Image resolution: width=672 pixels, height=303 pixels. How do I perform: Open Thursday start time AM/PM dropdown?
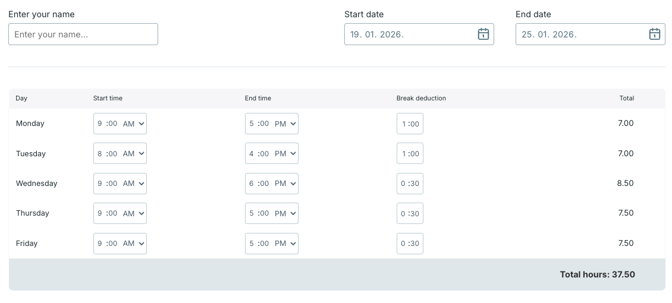pyautogui.click(x=134, y=213)
